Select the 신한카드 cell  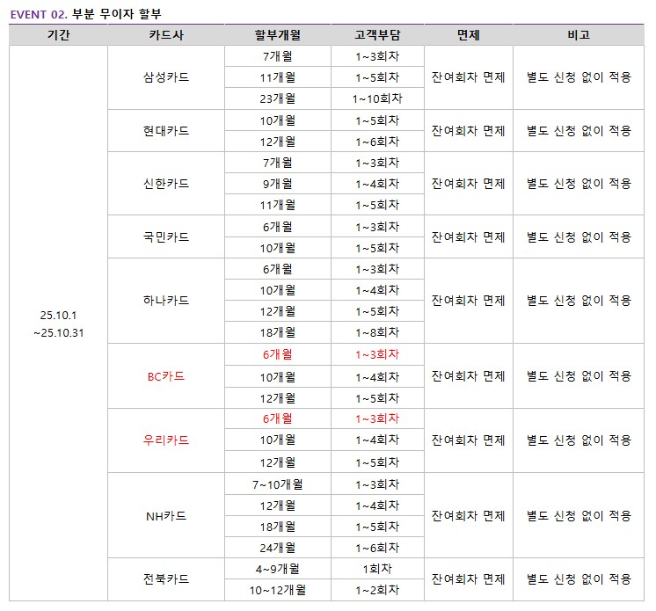point(166,184)
